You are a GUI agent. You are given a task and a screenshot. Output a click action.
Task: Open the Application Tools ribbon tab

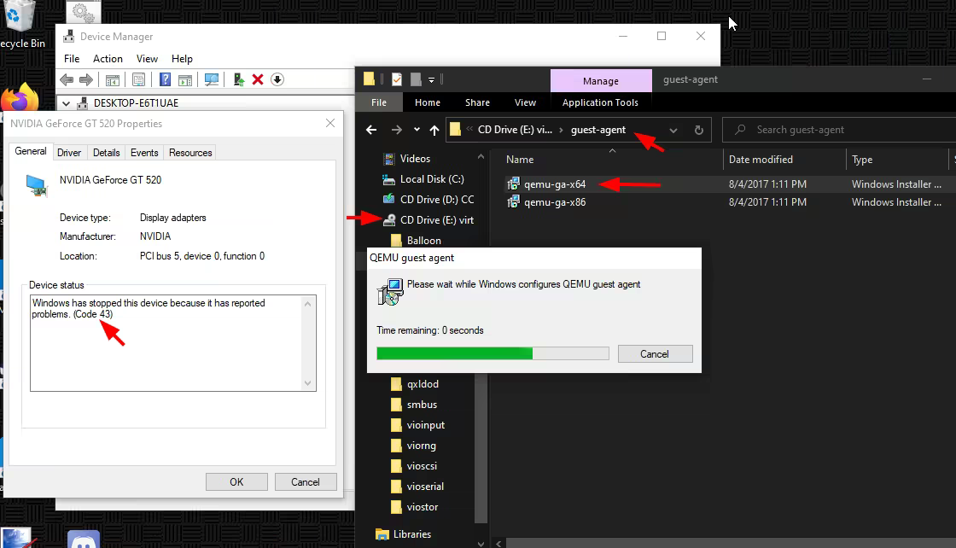pyautogui.click(x=600, y=102)
